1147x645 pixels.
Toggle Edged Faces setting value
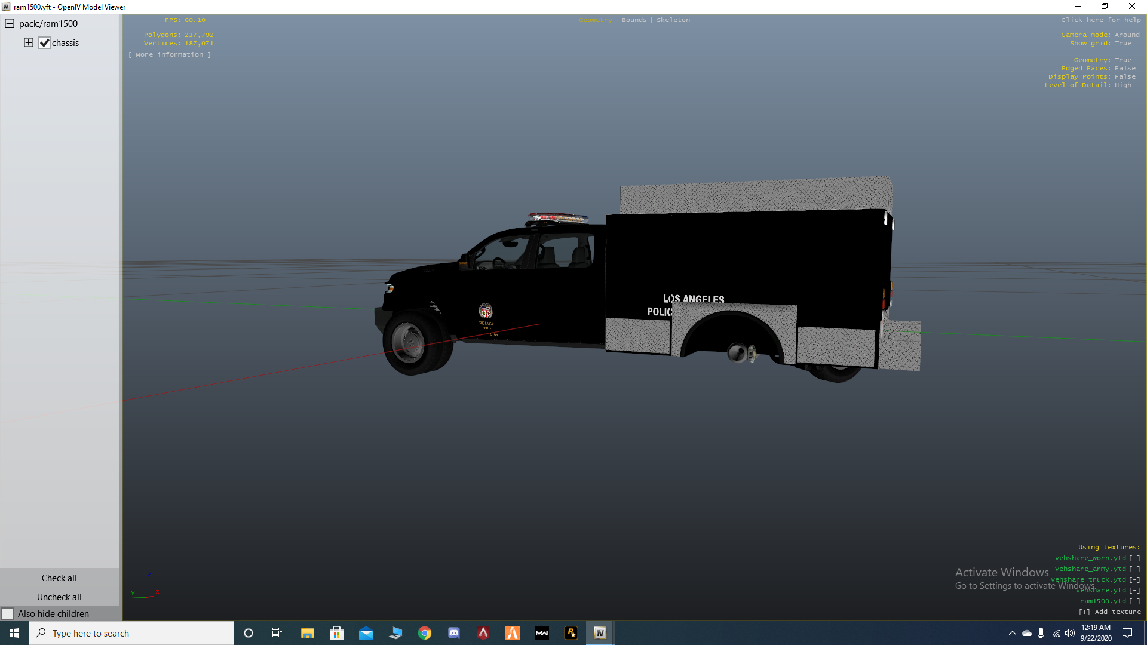(1125, 69)
